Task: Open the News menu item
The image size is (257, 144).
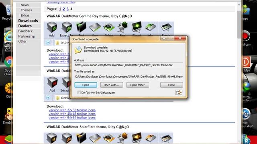Action: [x=24, y=5]
